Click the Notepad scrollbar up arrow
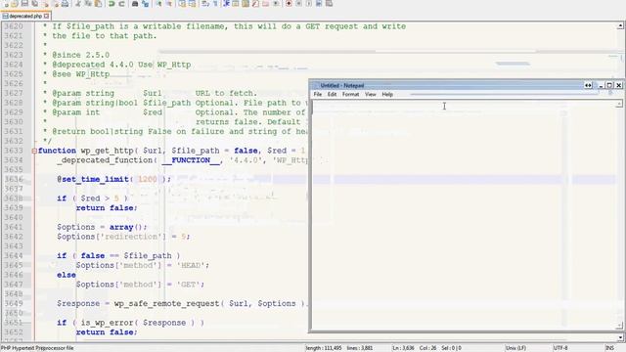Screen dimensions: 626x352 click(x=619, y=104)
